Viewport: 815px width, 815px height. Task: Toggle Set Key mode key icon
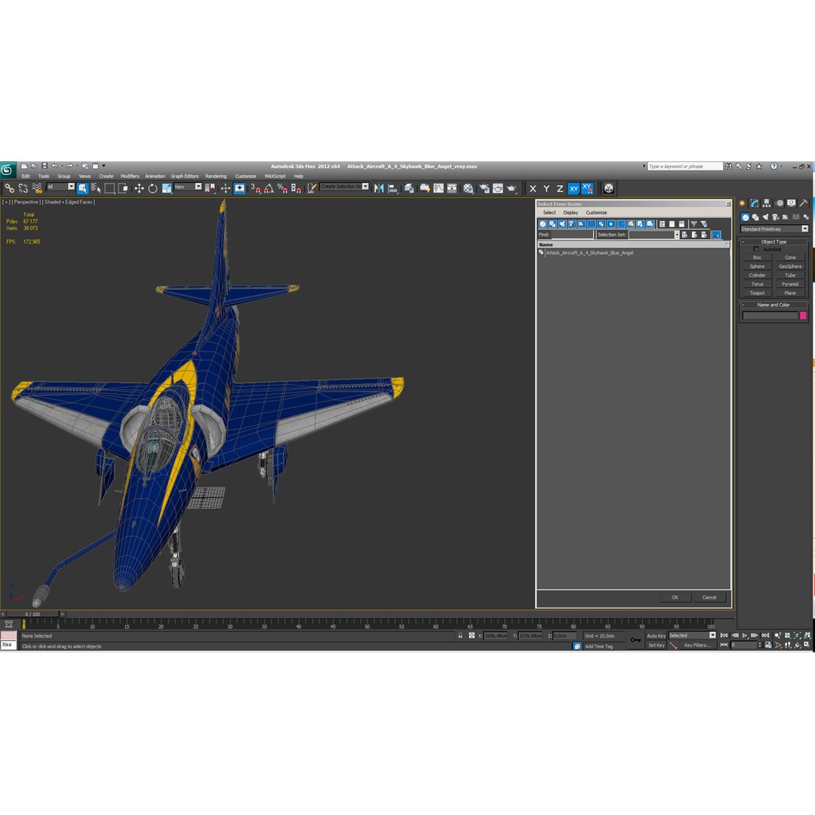(635, 640)
